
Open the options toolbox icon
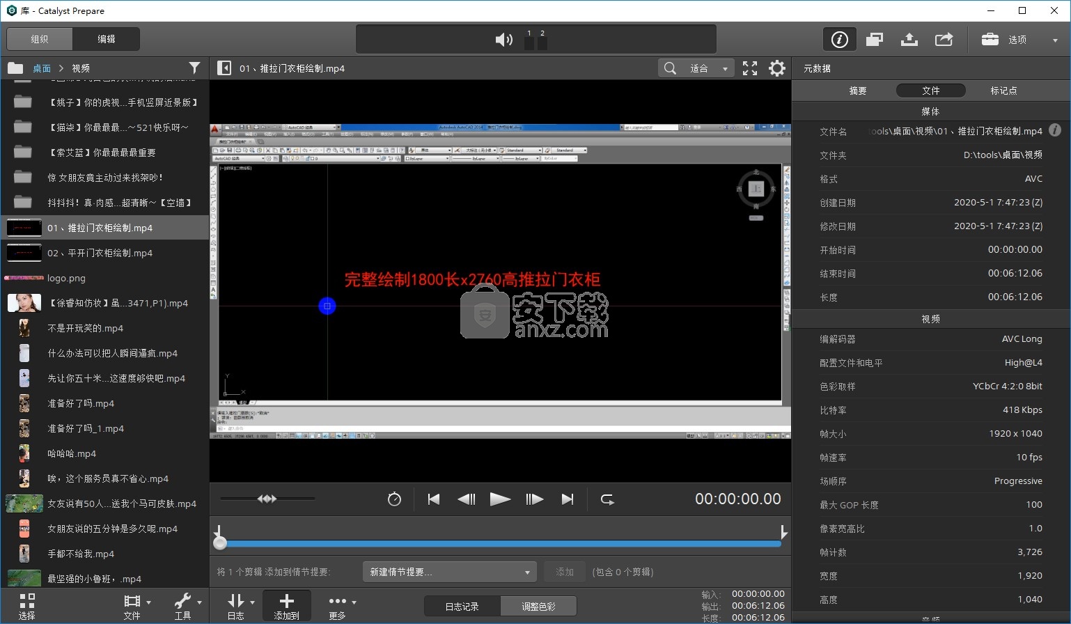990,39
